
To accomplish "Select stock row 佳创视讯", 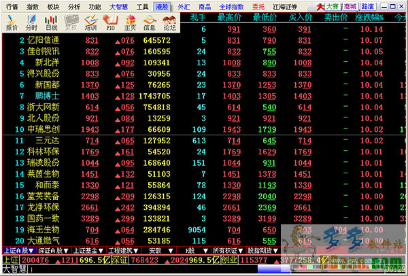I will (205, 52).
